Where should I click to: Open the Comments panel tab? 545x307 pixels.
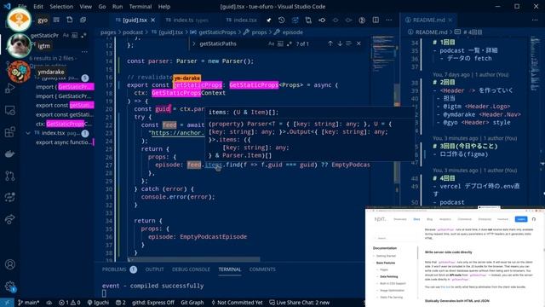pyautogui.click(x=262, y=269)
